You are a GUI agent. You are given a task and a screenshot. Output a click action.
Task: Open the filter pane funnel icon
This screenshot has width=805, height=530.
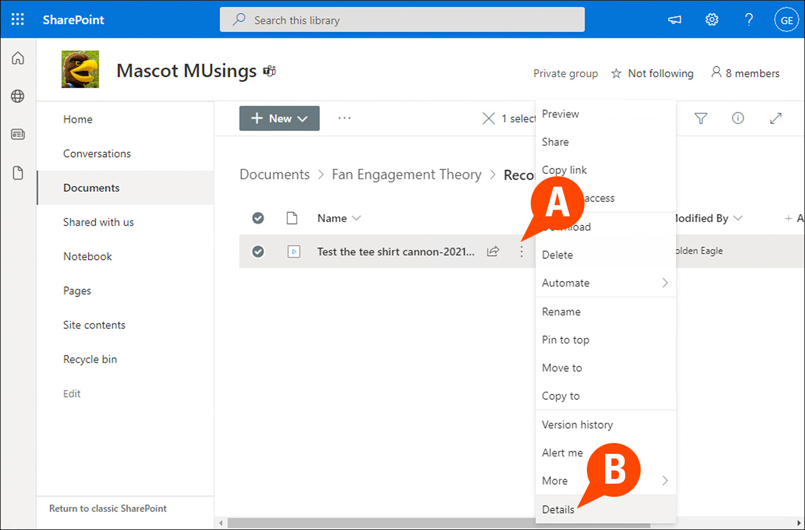coord(701,118)
